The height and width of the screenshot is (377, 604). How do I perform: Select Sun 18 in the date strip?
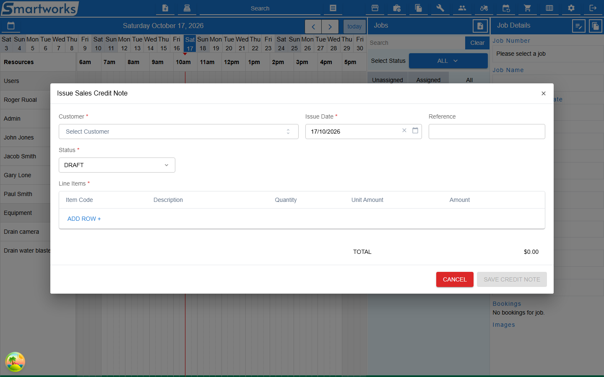[x=203, y=44]
